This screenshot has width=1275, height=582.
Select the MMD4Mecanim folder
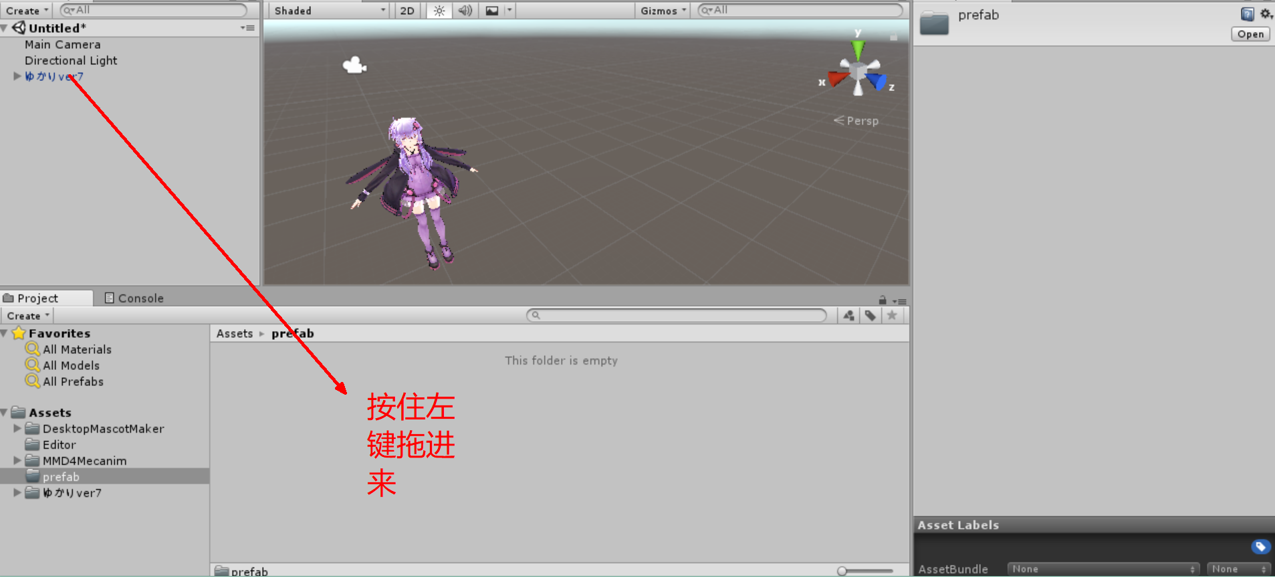click(x=84, y=461)
